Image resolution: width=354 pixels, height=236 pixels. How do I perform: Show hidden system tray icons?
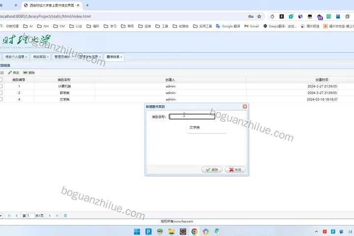316,232
